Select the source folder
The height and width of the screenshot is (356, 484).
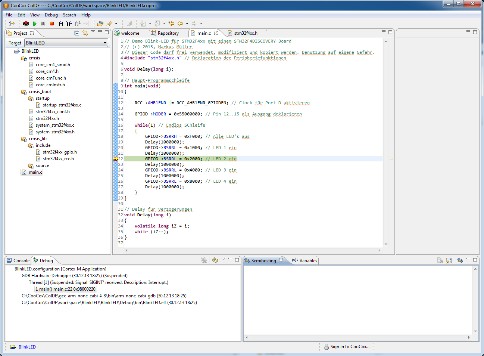42,165
